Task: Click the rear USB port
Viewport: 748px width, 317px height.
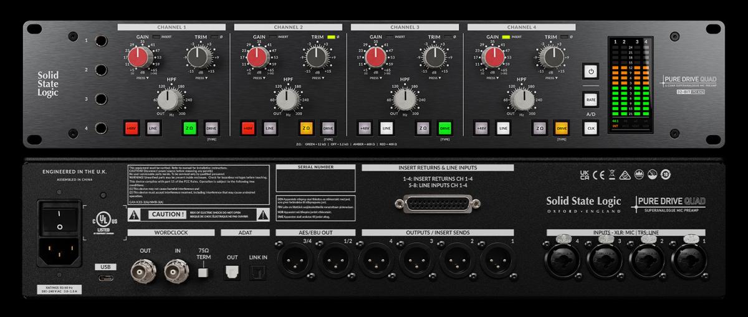Action: pyautogui.click(x=104, y=277)
